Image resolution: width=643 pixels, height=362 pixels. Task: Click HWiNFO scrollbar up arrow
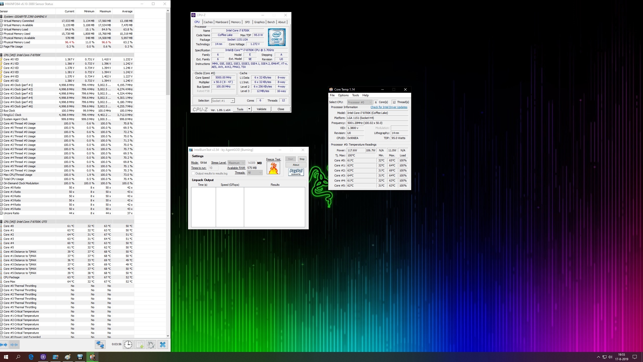(168, 11)
